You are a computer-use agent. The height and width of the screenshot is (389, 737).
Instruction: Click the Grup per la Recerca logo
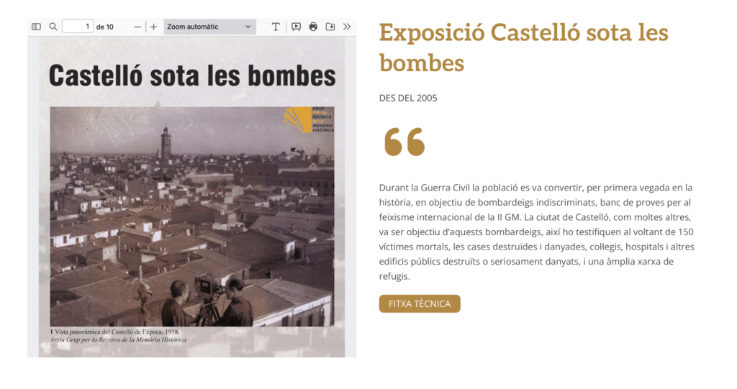[x=309, y=119]
